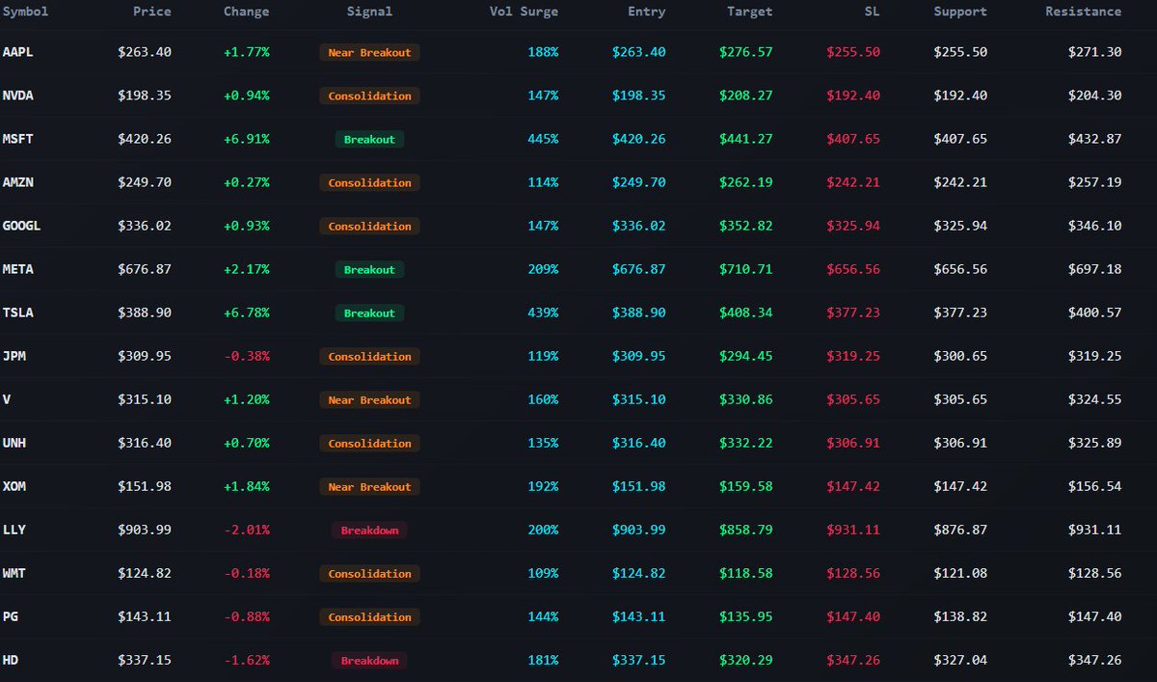Click NVDA's Consolidation signal badge
Viewport: 1157px width, 682px height.
(x=369, y=95)
